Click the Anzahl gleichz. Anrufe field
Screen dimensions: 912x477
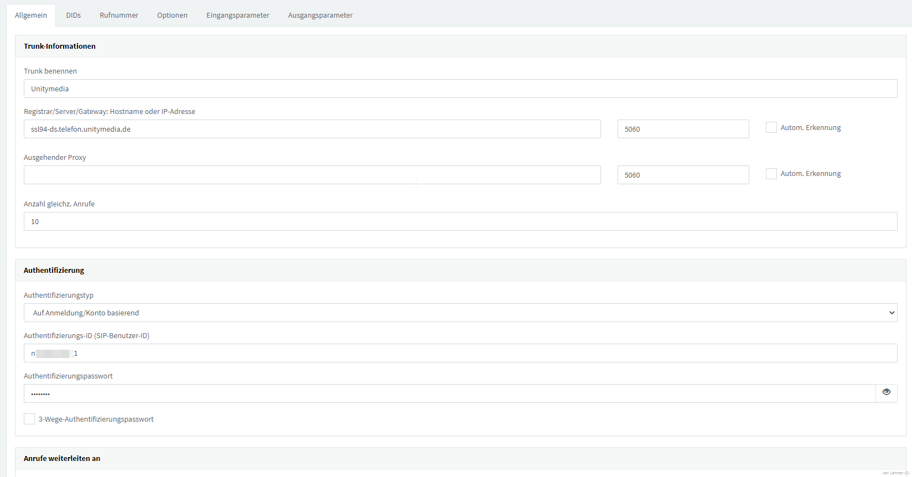tap(460, 221)
